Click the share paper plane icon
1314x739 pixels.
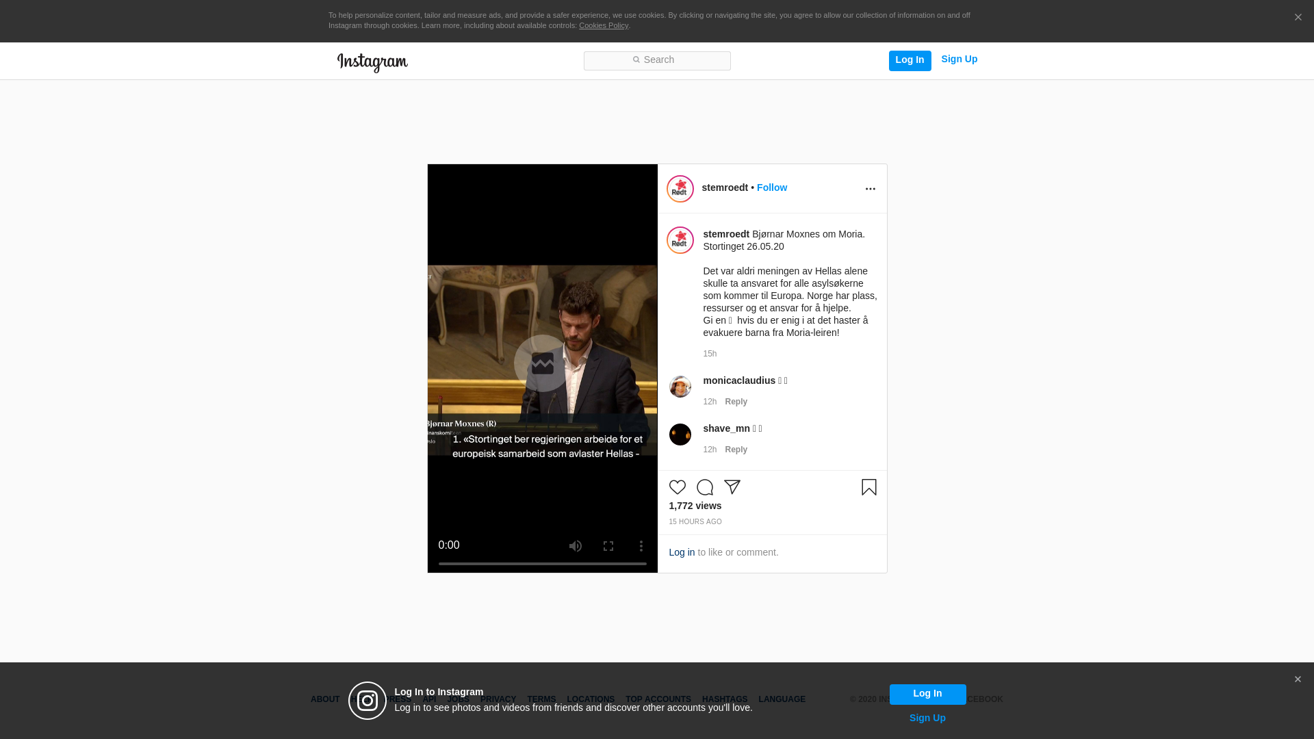coord(732,487)
